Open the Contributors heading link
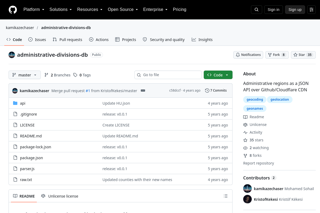 [260, 178]
